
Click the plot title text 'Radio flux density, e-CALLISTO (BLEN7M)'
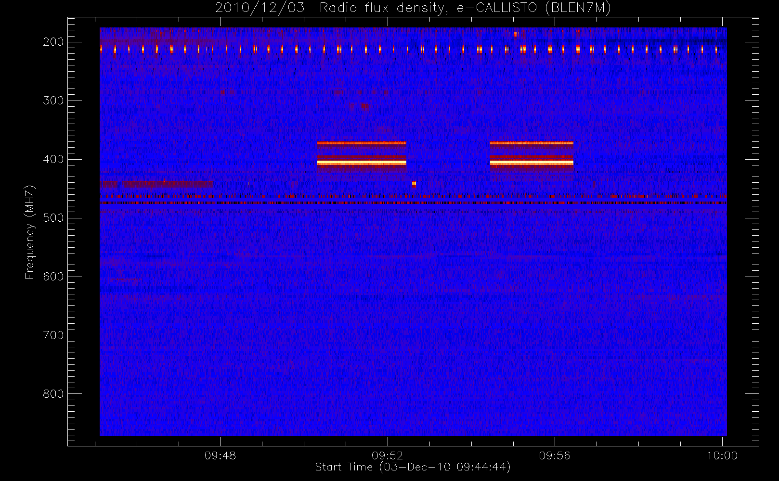coord(465,8)
